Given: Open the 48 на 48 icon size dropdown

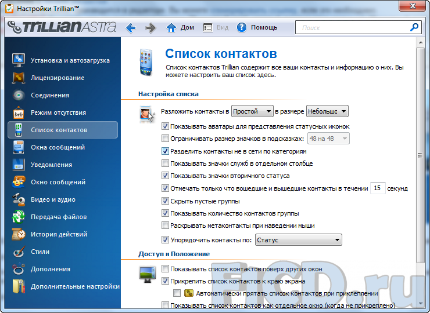Looking at the screenshot, I should click(x=328, y=139).
